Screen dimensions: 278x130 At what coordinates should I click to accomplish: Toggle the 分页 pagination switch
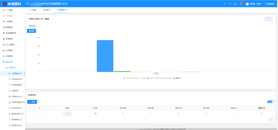click(x=271, y=102)
